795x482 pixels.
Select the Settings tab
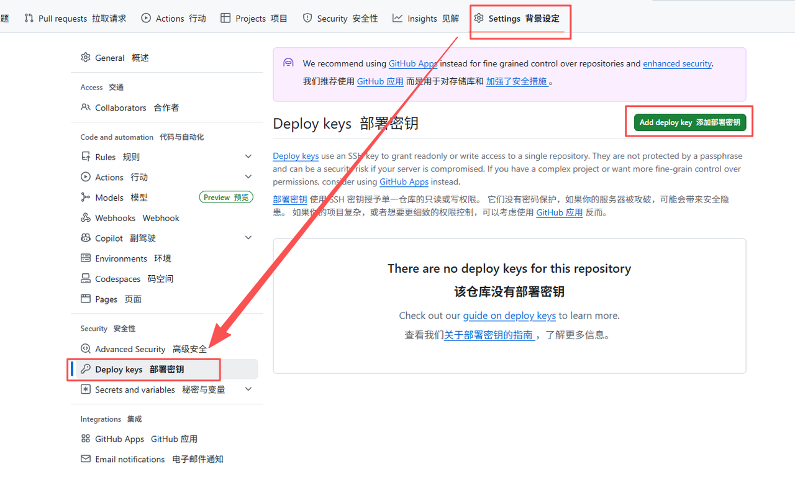517,18
